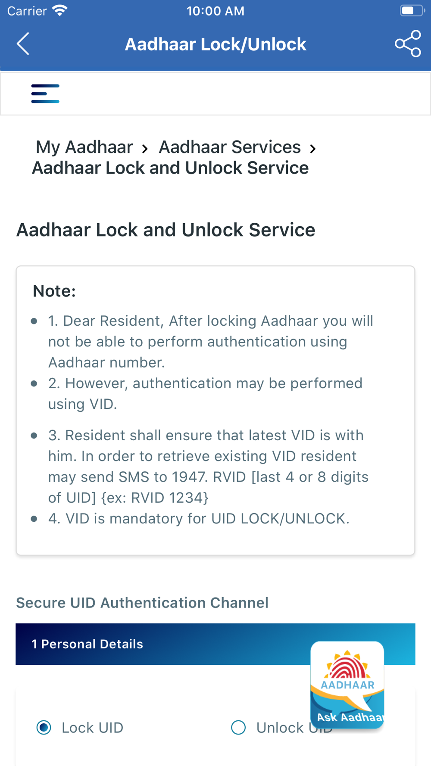Tap the Wi-Fi status icon

[x=60, y=10]
